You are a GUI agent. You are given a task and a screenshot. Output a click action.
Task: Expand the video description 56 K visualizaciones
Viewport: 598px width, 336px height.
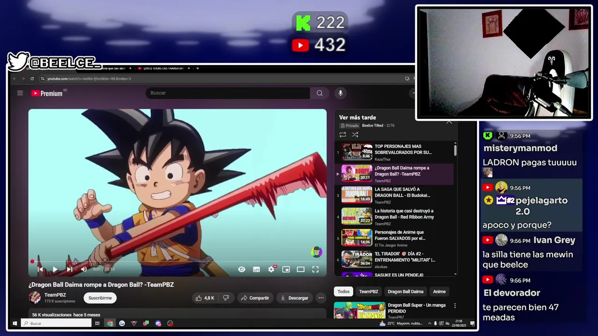pos(178,313)
